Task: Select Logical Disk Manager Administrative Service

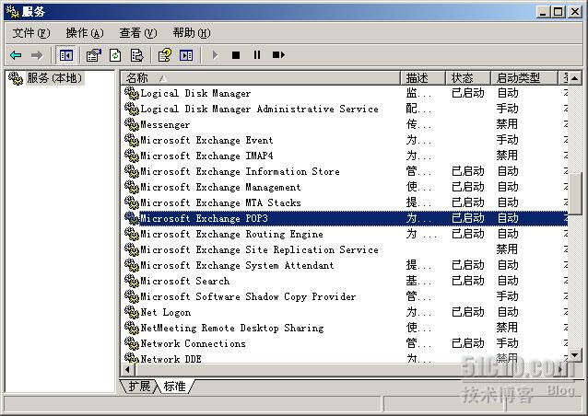Action: [x=260, y=109]
